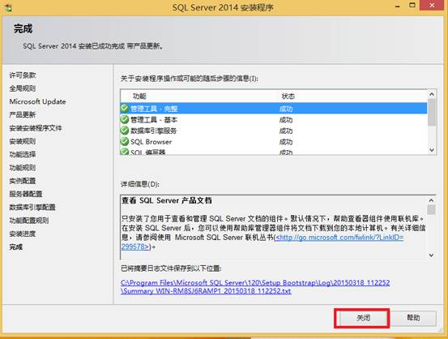Click the 状态 column header

[x=288, y=97]
